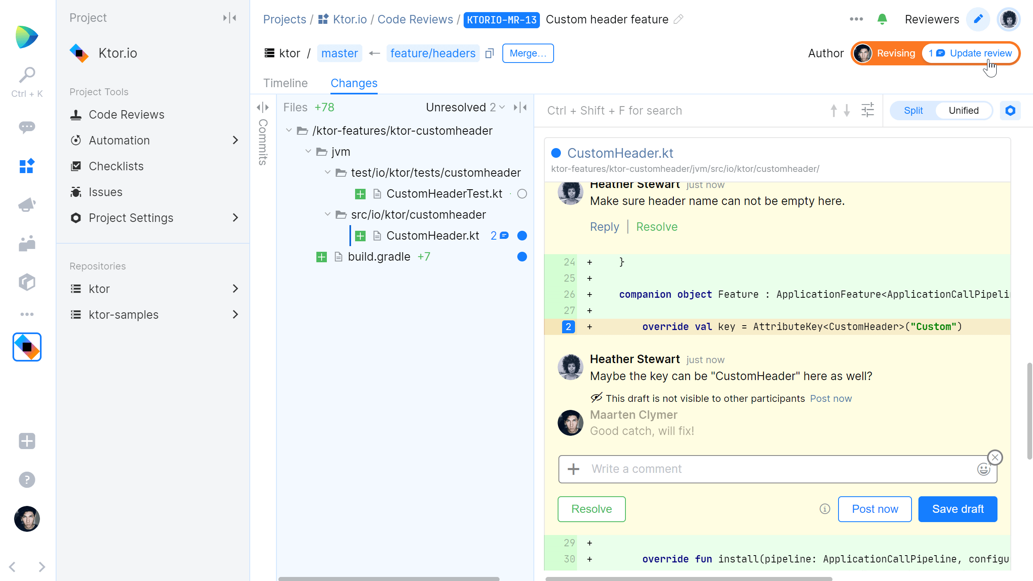The width and height of the screenshot is (1033, 581).
Task: Click the Save draft button
Action: (958, 509)
